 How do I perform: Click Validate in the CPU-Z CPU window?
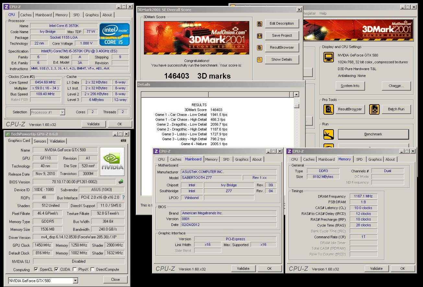(93, 124)
